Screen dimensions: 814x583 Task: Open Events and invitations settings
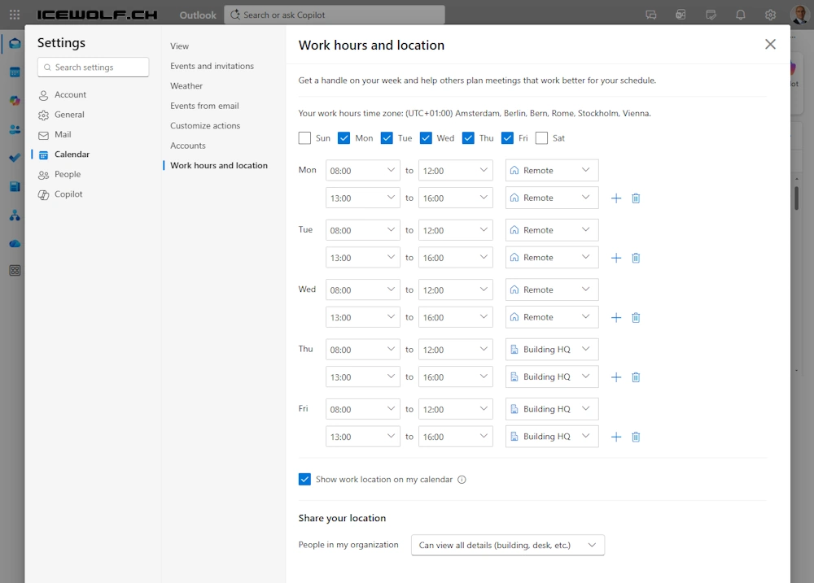(x=212, y=66)
